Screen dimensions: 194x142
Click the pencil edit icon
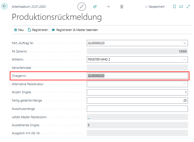click(82, 6)
